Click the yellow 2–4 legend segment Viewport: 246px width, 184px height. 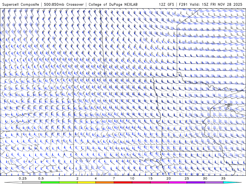(86, 182)
